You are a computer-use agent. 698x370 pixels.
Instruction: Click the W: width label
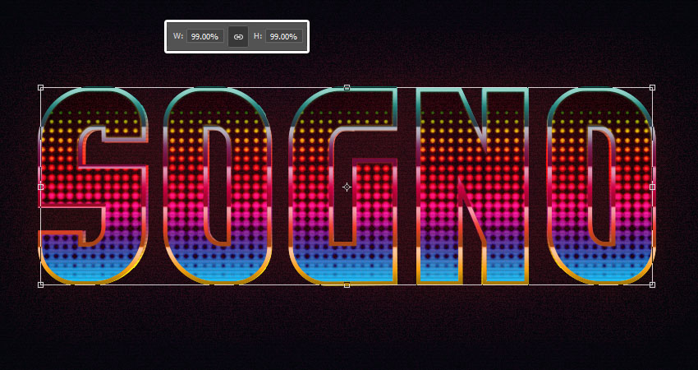(178, 36)
